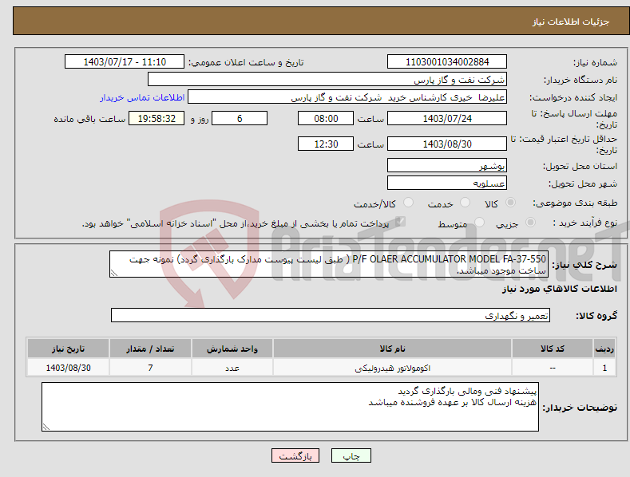Click the price validity date 1403/08/30
The height and width of the screenshot is (477, 630).
pyautogui.click(x=447, y=144)
